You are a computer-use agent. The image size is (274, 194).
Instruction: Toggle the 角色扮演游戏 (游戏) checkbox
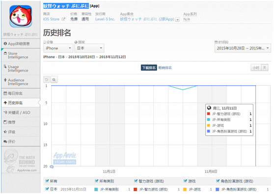(x=218, y=181)
